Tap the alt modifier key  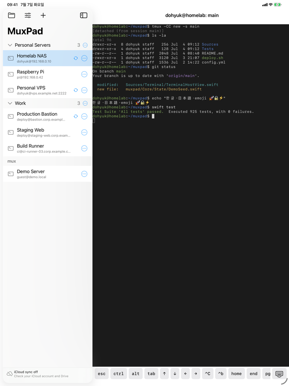pyautogui.click(x=135, y=374)
